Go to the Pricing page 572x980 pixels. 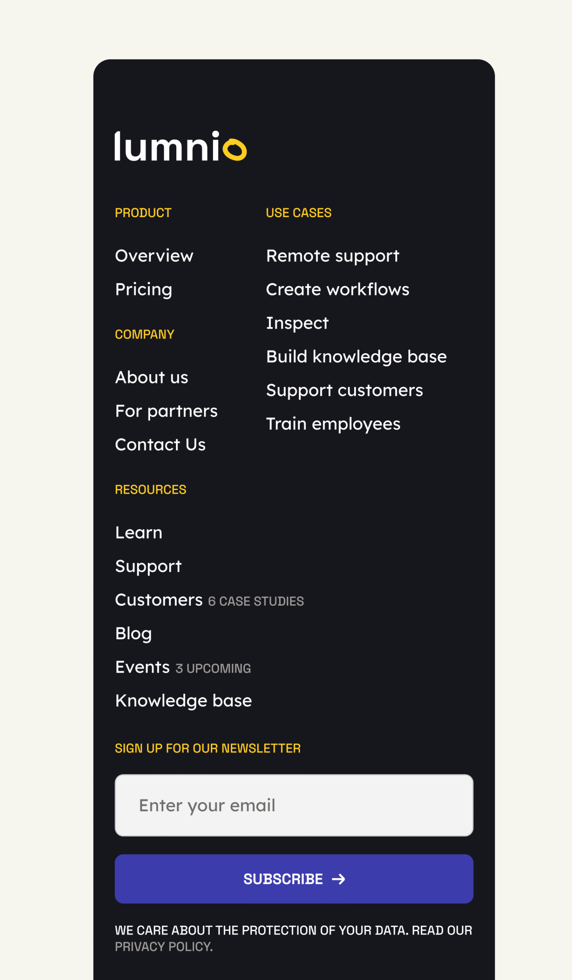pos(144,290)
